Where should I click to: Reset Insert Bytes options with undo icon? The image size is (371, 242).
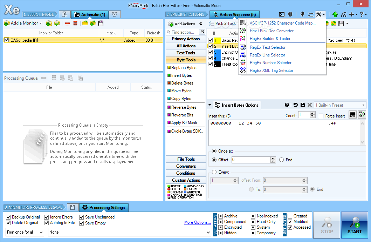pos(296,105)
